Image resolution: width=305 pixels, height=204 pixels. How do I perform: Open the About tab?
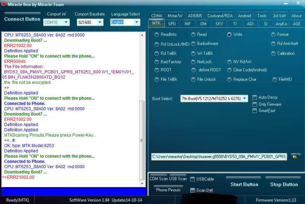(x=297, y=16)
